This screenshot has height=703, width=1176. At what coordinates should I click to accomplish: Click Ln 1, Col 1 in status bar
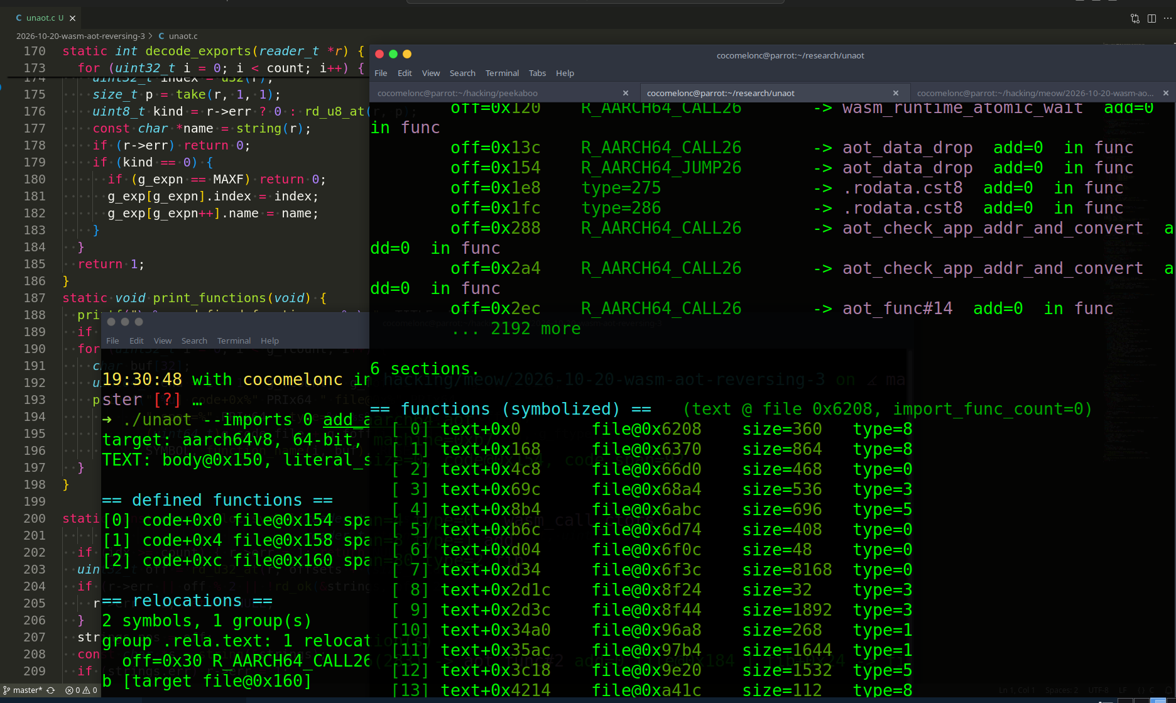coord(1017,690)
